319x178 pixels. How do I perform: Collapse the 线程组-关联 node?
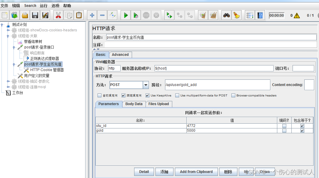8,36
